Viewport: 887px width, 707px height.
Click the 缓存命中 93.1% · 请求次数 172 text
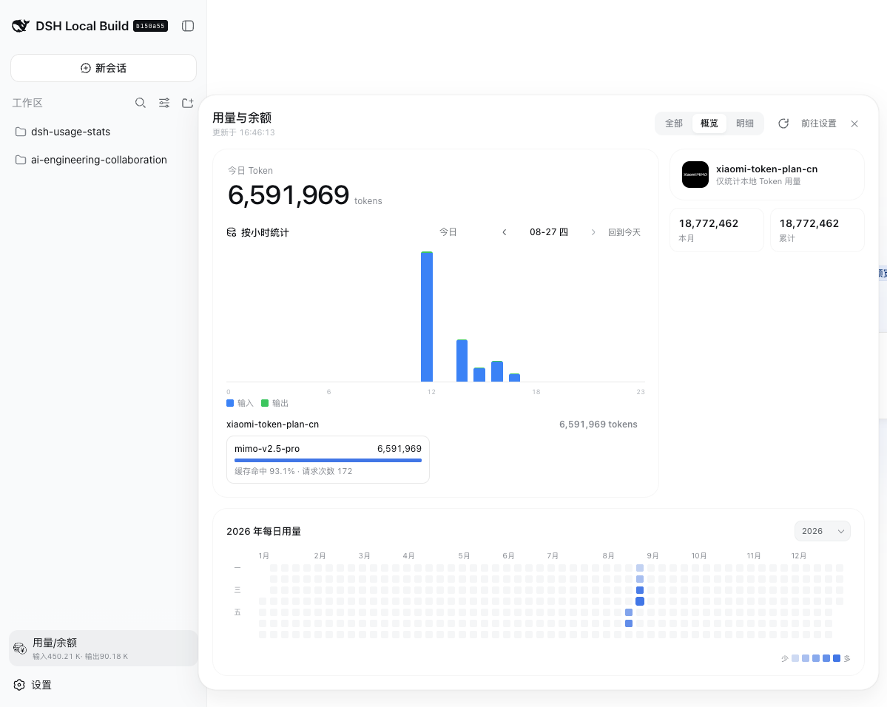294,471
